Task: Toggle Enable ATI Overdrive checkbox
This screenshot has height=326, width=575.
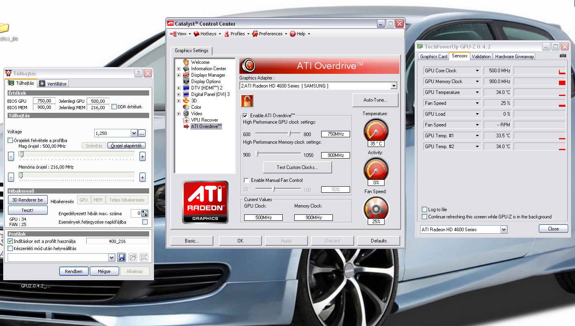Action: 245,116
